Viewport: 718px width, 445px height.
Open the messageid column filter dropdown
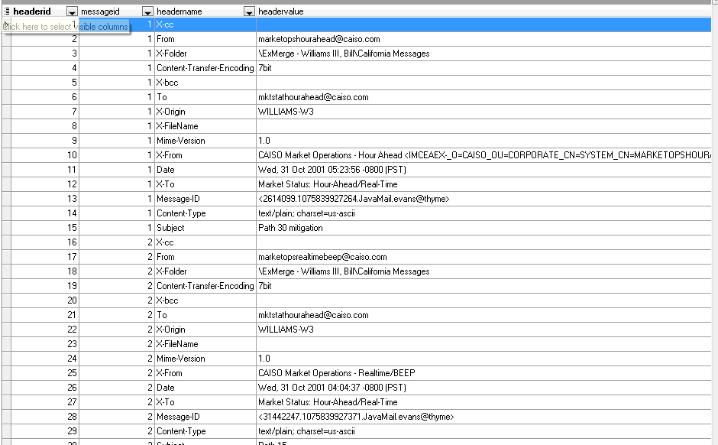tap(147, 11)
